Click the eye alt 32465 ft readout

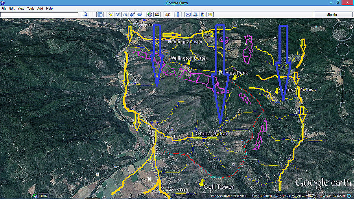(x=333, y=196)
